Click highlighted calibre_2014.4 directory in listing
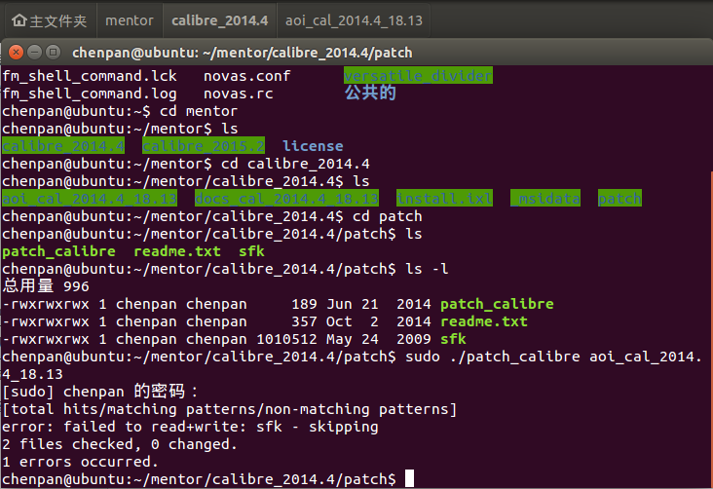 (x=63, y=146)
